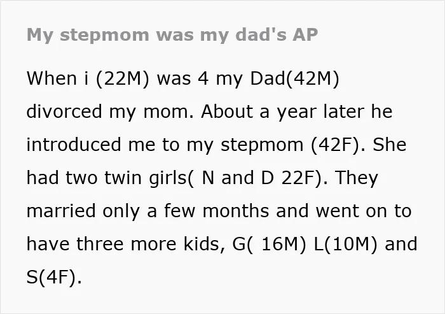
Task: Click the words 'few months'
Action: point(217,211)
